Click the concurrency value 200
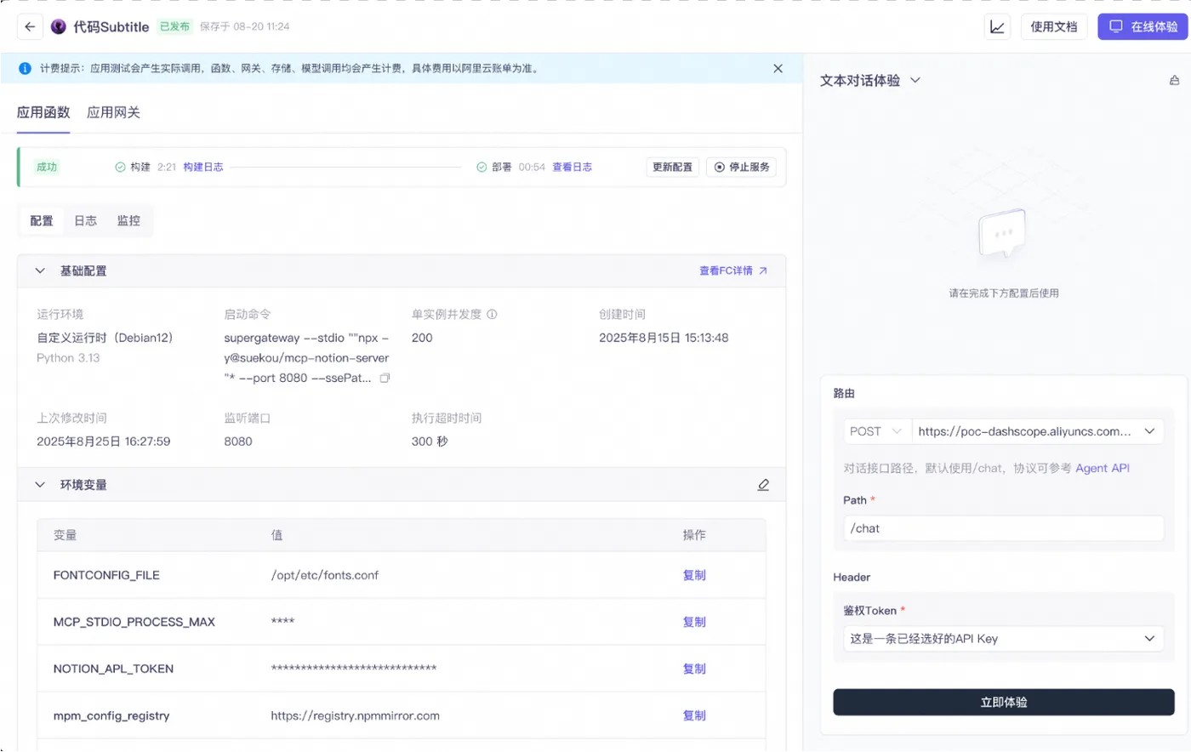1191x752 pixels. click(x=422, y=339)
